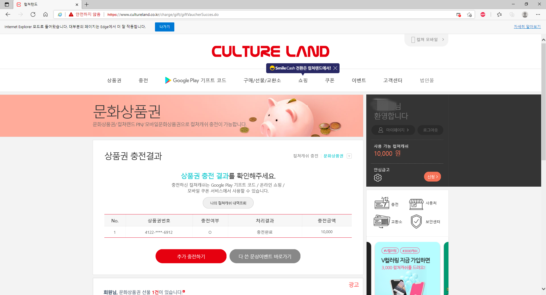This screenshot has height=295, width=546.
Task: Open the 자세히 알아보기 link
Action: 527,27
